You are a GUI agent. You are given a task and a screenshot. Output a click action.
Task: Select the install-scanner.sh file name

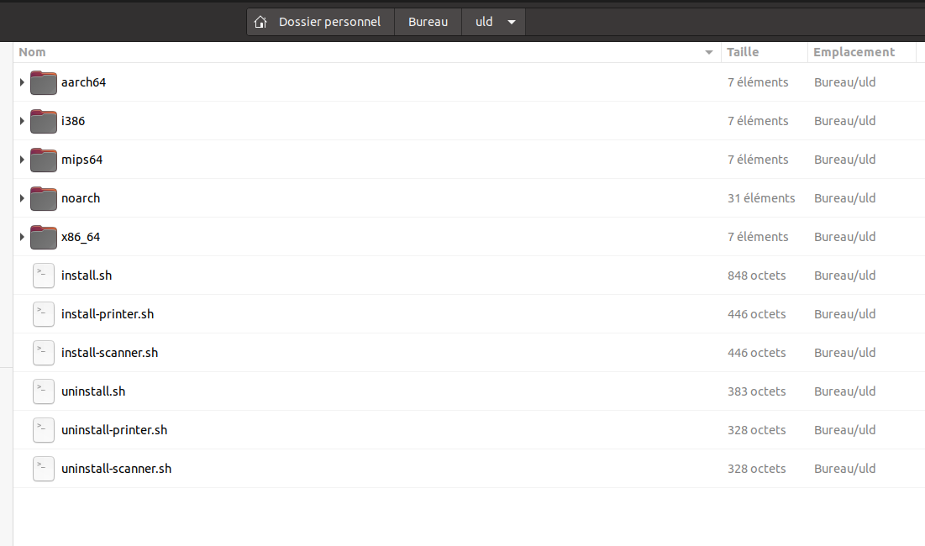tap(109, 353)
